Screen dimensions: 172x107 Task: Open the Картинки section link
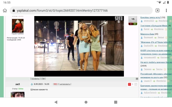pos(165,58)
